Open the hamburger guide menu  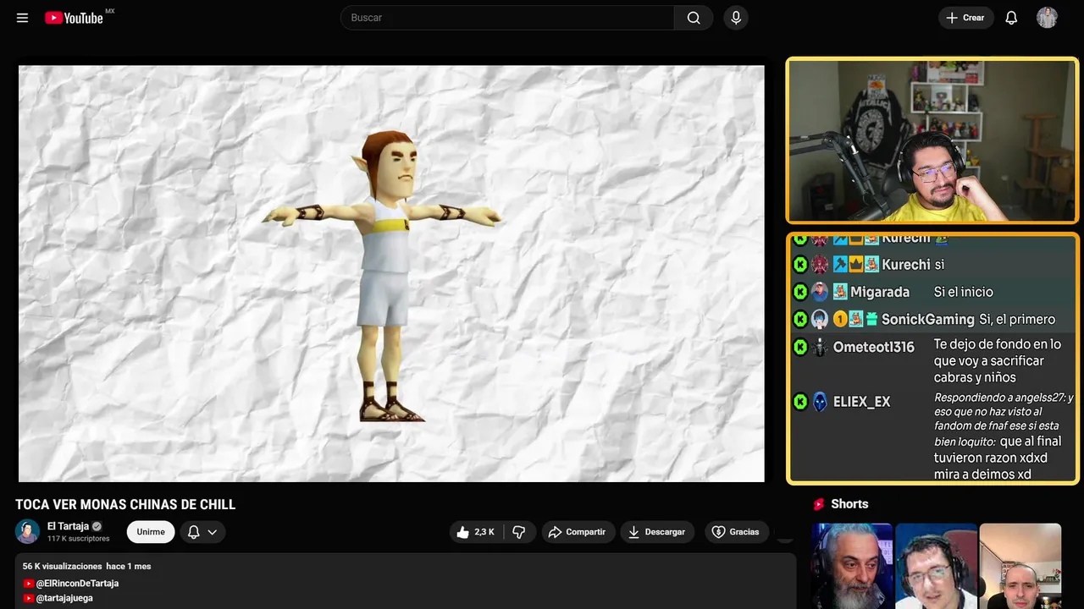[x=22, y=18]
